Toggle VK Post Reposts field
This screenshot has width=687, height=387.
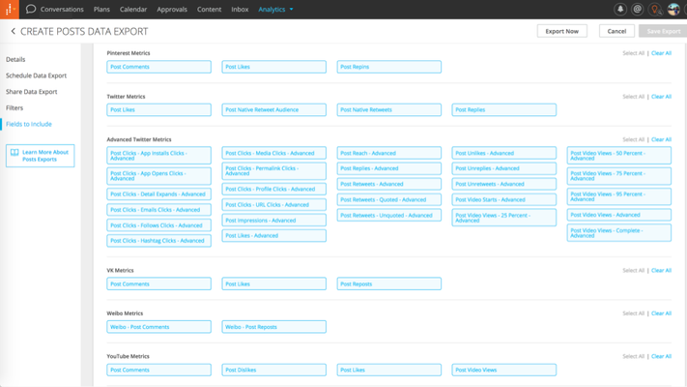pos(389,283)
